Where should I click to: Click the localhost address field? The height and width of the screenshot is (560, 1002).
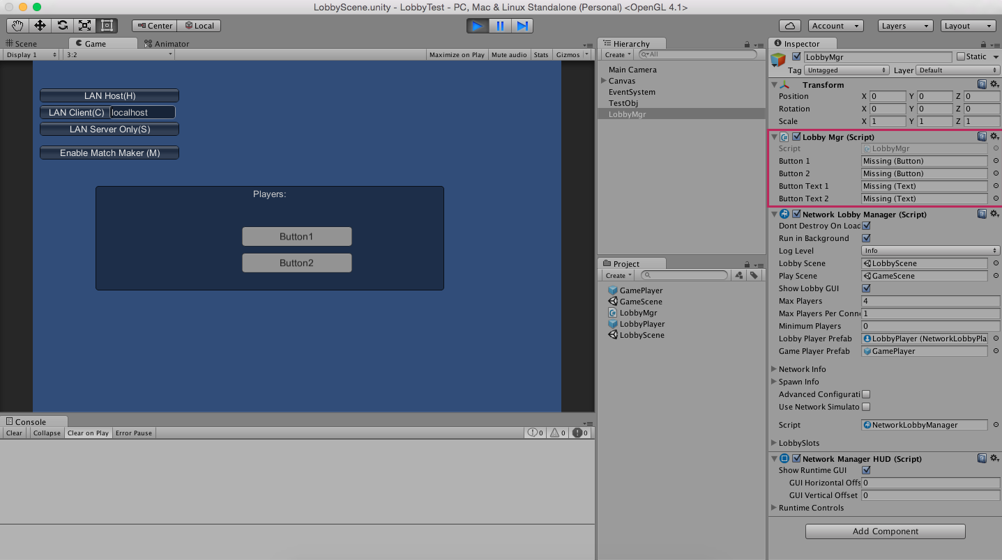pos(142,112)
